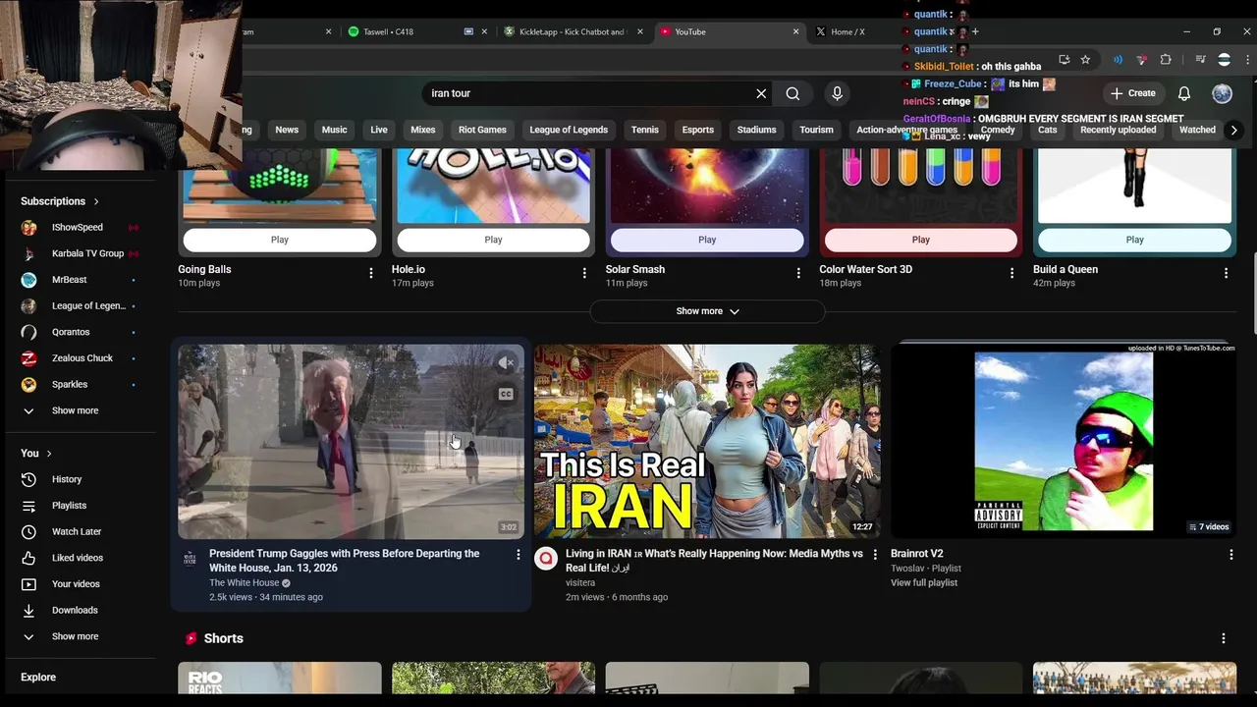Open options for Color Water Sort 3D
The height and width of the screenshot is (707, 1257).
[x=1012, y=273]
